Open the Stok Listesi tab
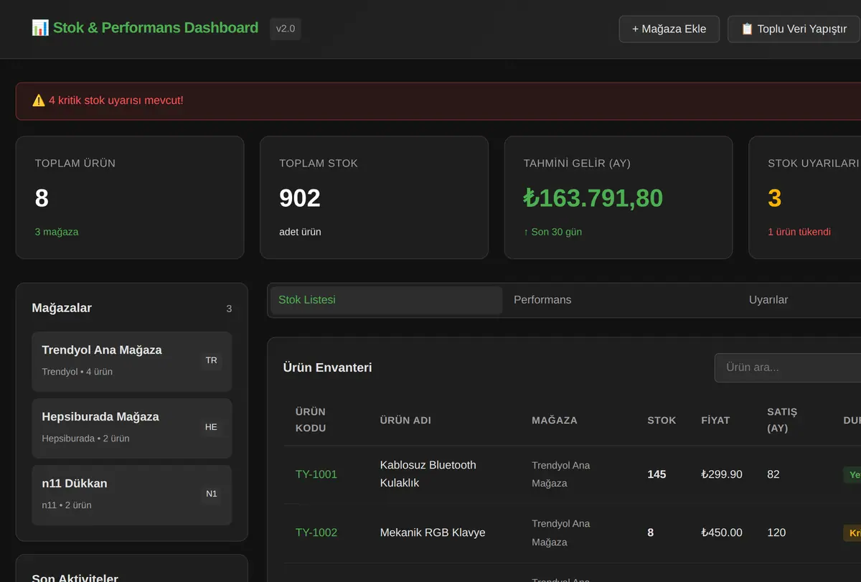861x582 pixels. (x=386, y=300)
